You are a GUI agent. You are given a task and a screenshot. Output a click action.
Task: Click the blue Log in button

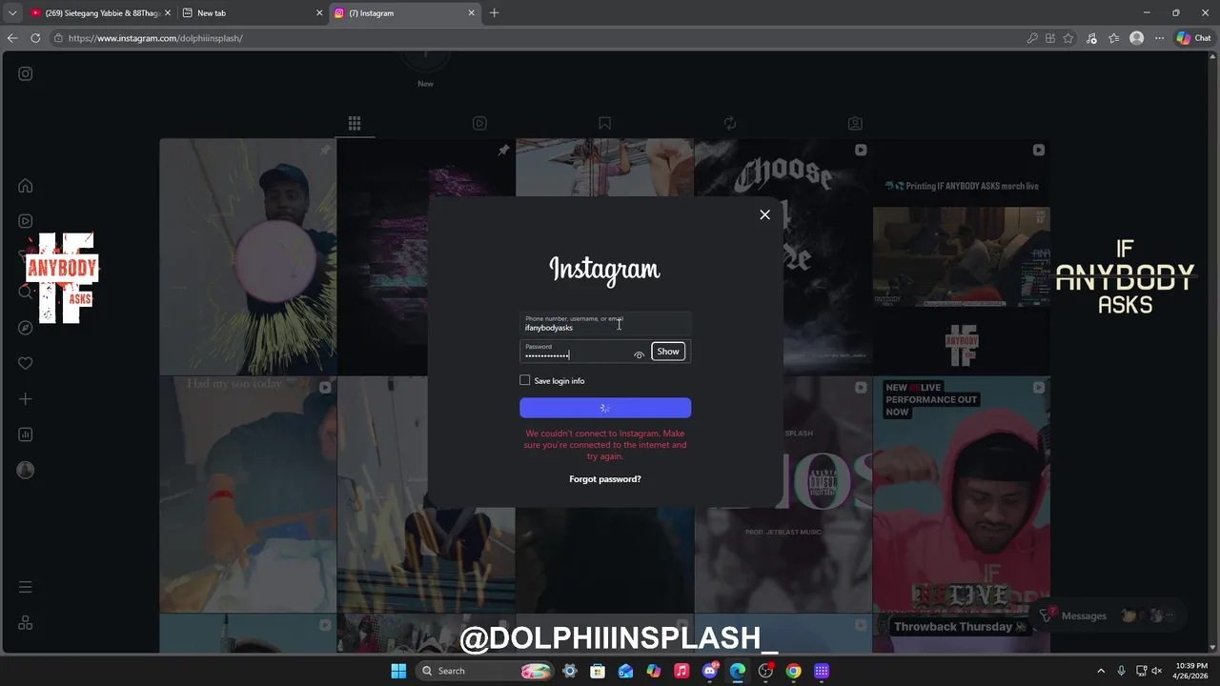tap(605, 408)
